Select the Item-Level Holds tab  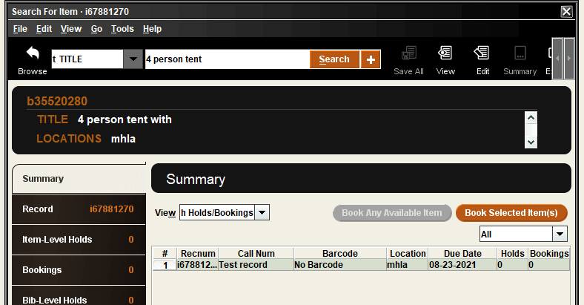click(x=79, y=240)
